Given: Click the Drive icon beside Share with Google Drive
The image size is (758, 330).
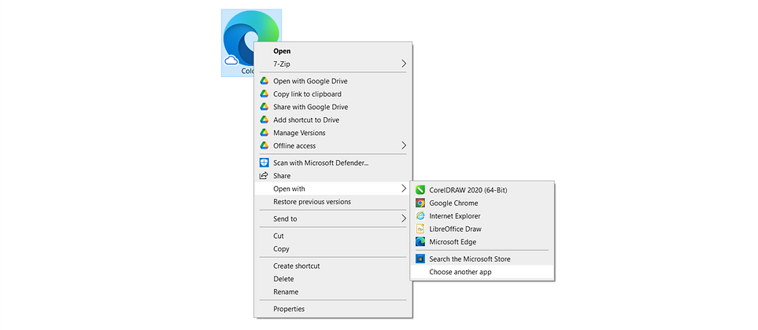Looking at the screenshot, I should [x=264, y=107].
